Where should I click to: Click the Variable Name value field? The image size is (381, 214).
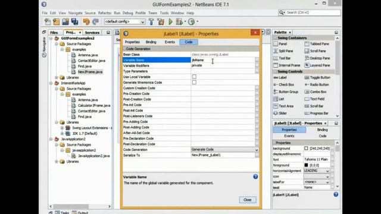pos(223,60)
